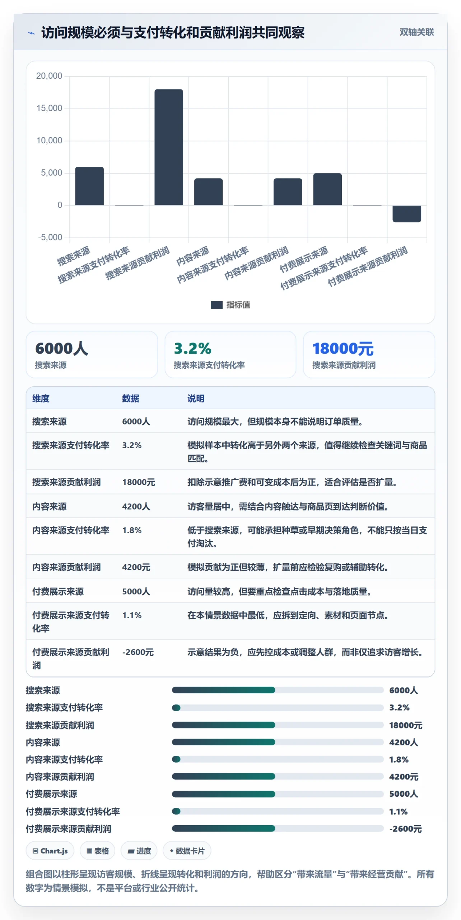Click 示意结果为负 description in table
The width and height of the screenshot is (461, 920).
[305, 652]
